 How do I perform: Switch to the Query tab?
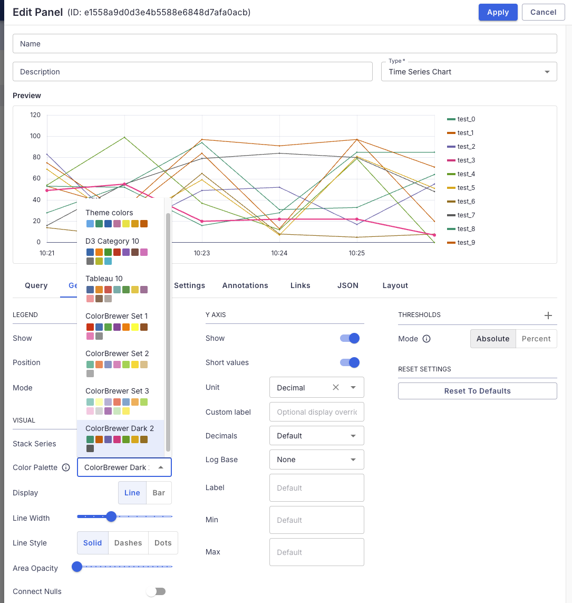point(36,285)
